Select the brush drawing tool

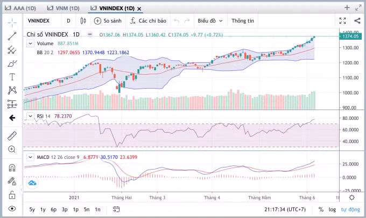click(12, 63)
